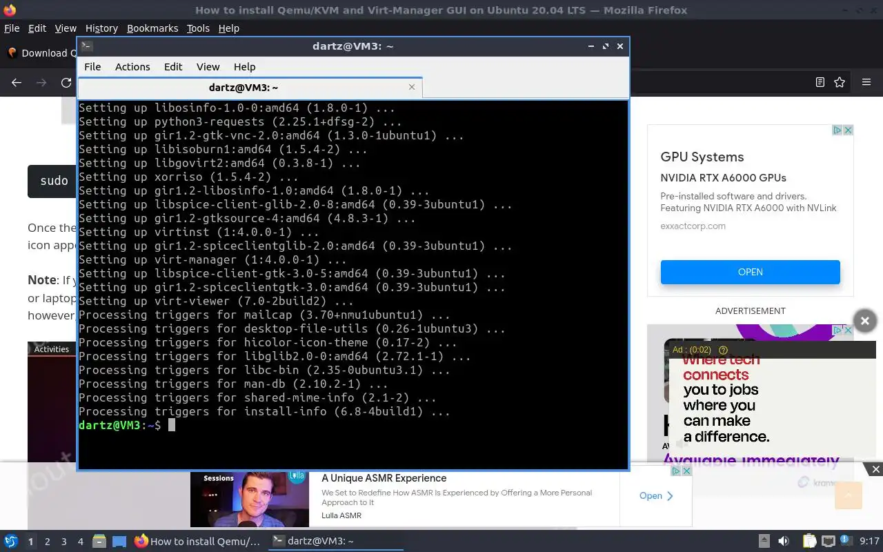Dismiss the floating video ad close button
Image resolution: width=883 pixels, height=552 pixels.
click(x=864, y=320)
